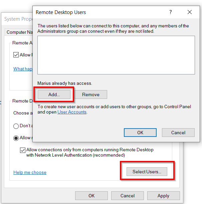
Task: Click inside the empty users list box
Action: 116,55
